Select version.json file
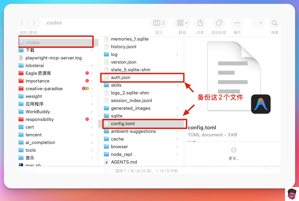Viewport: 299px width, 201px height. click(141, 62)
